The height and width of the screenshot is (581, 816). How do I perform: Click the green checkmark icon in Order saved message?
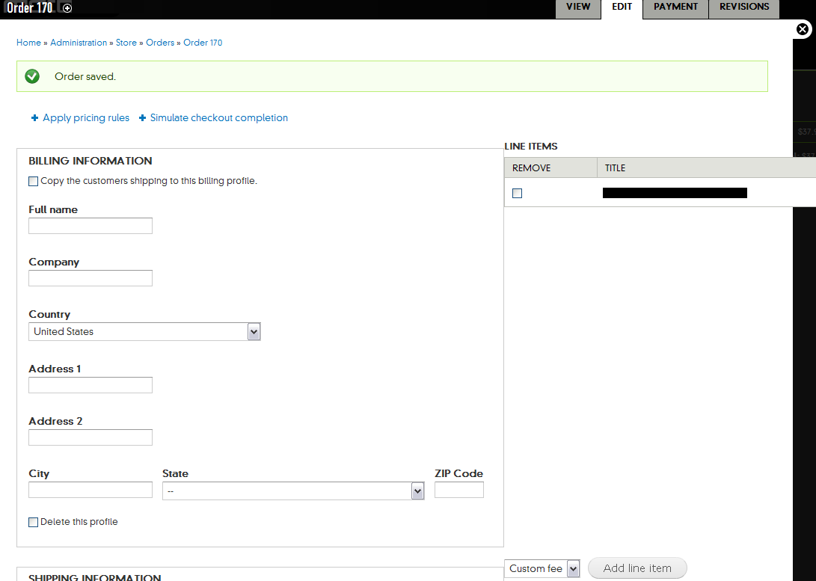31,76
